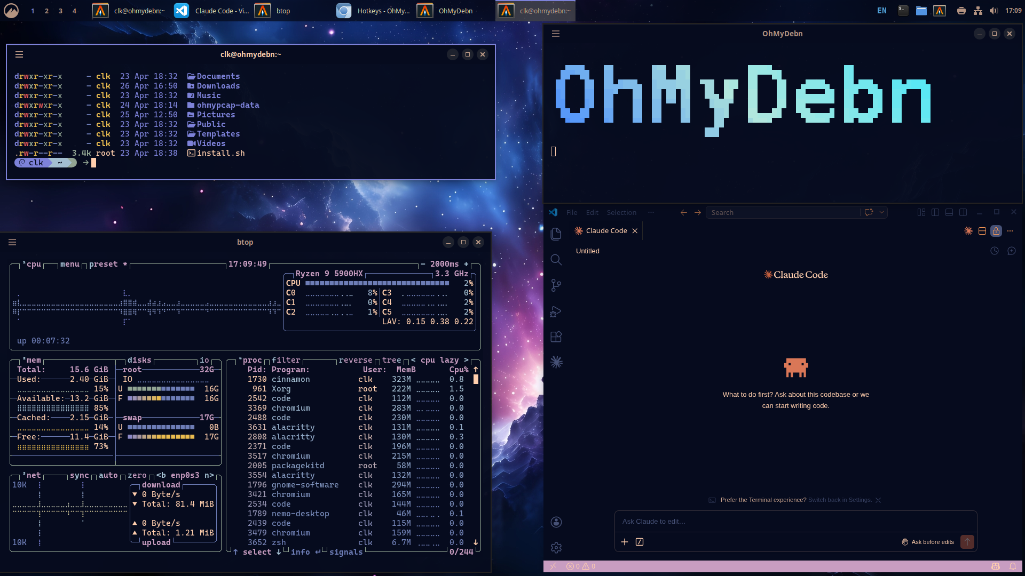
Task: Click the Go Forward arrow in VS Code
Action: coord(698,212)
